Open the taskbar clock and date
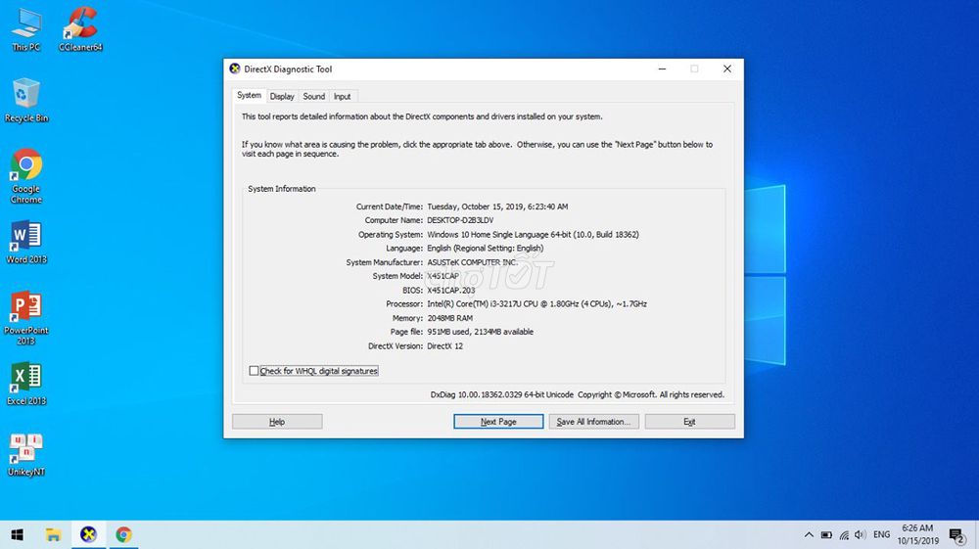The image size is (979, 549). click(x=918, y=534)
